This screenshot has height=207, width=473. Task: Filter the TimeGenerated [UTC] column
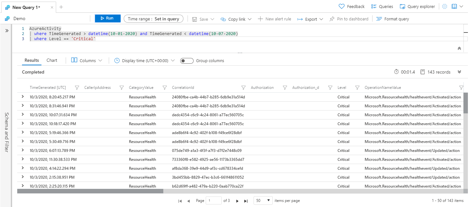tap(77, 88)
